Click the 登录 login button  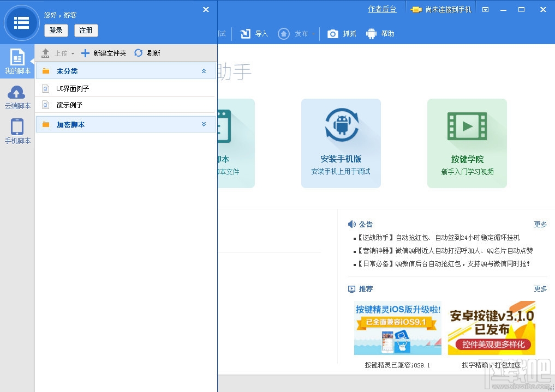coord(56,31)
